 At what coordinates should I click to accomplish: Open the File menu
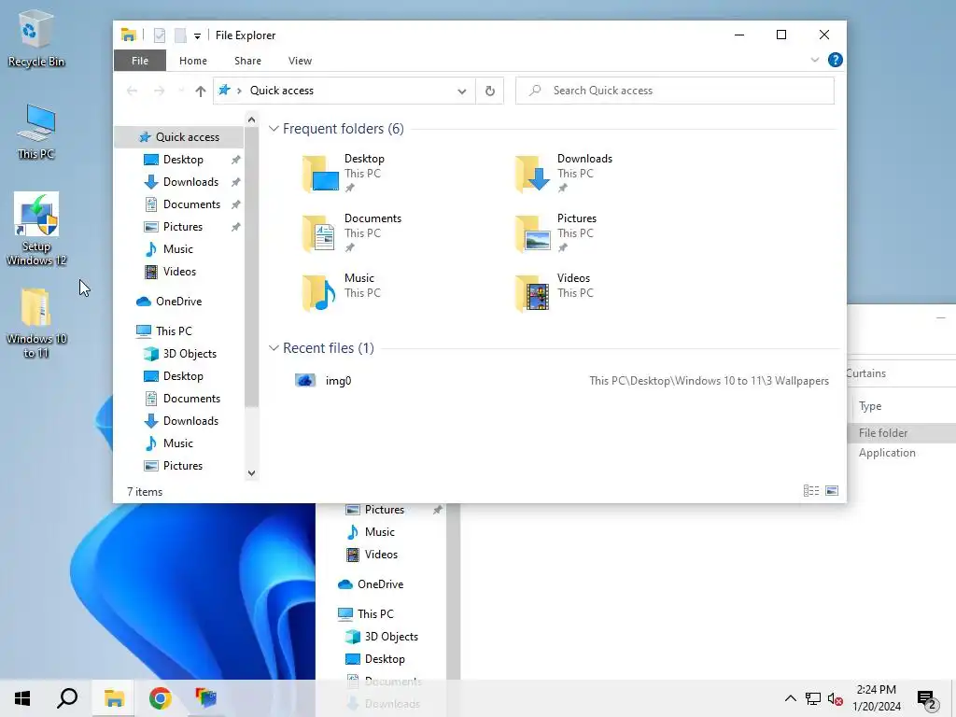point(140,61)
